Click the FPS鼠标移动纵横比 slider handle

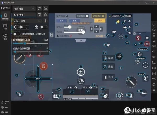click(x=25, y=44)
